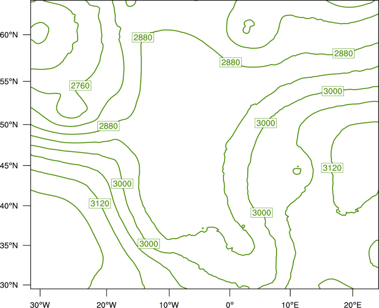Image resolution: width=379 pixels, height=308 pixels.
Task: Click the 50°N latitude axis label
Action: (x=9, y=125)
